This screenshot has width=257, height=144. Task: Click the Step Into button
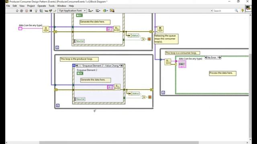[x=46, y=11]
